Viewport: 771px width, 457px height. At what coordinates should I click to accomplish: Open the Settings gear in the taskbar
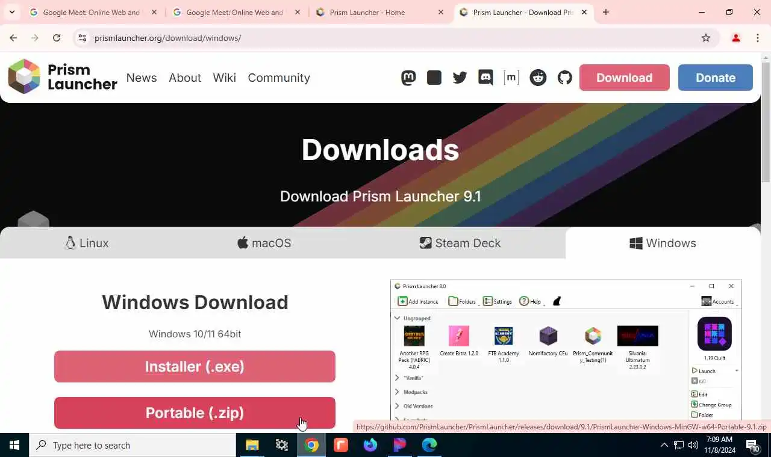click(281, 445)
